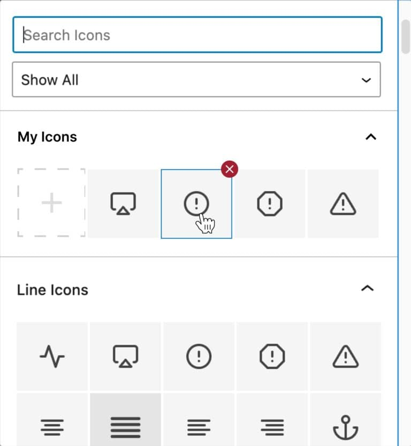Screen dimensions: 411x446
Task: Click the scrollbar on the right edge
Action: tap(405, 35)
